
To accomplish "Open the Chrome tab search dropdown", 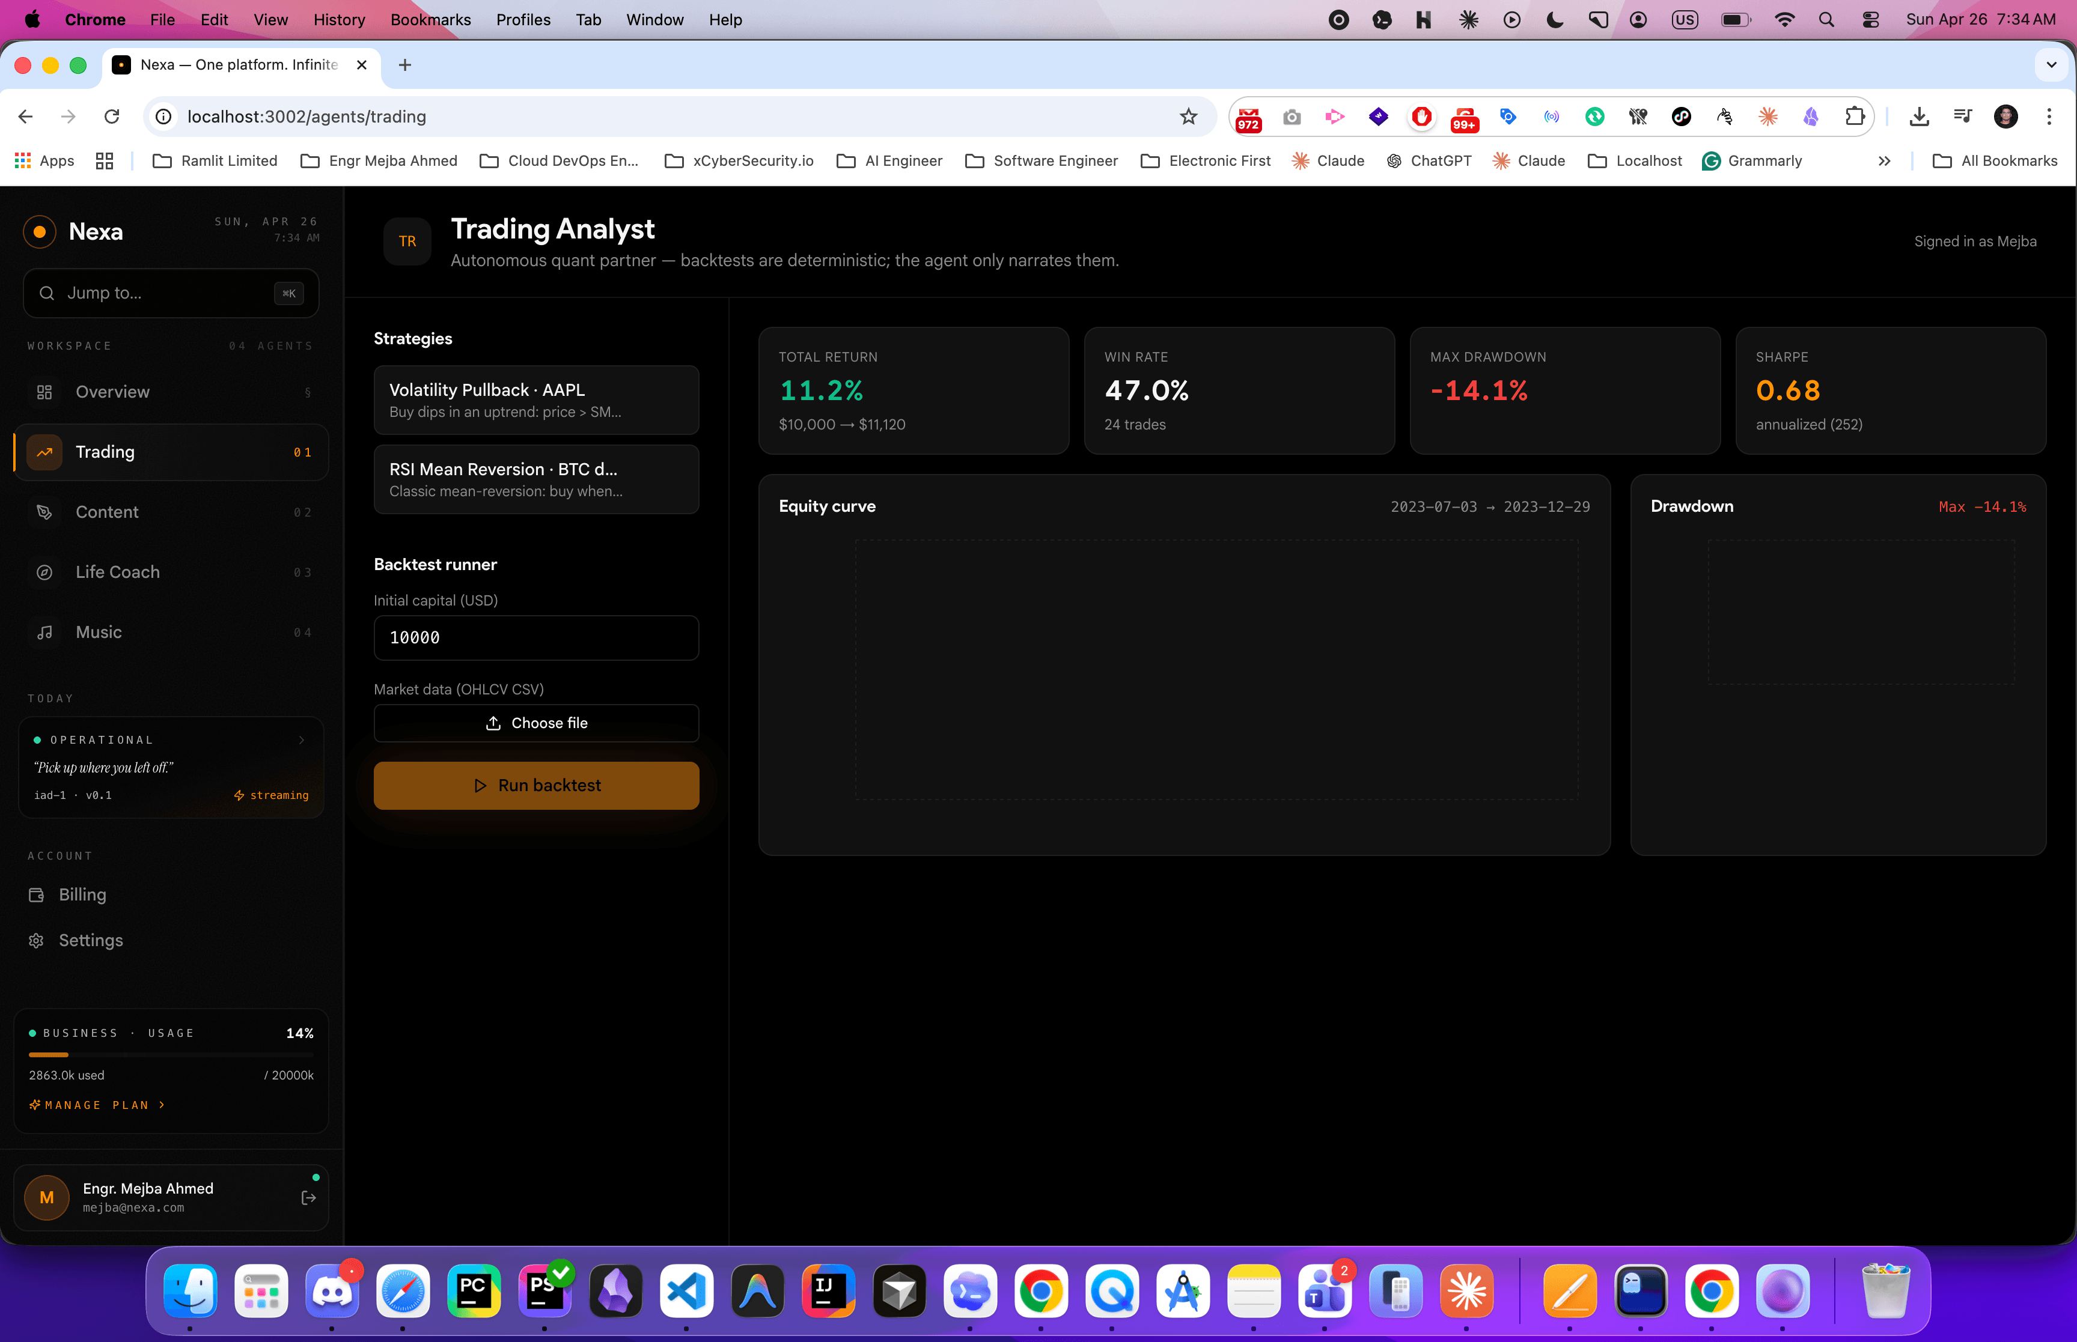I will click(2051, 65).
